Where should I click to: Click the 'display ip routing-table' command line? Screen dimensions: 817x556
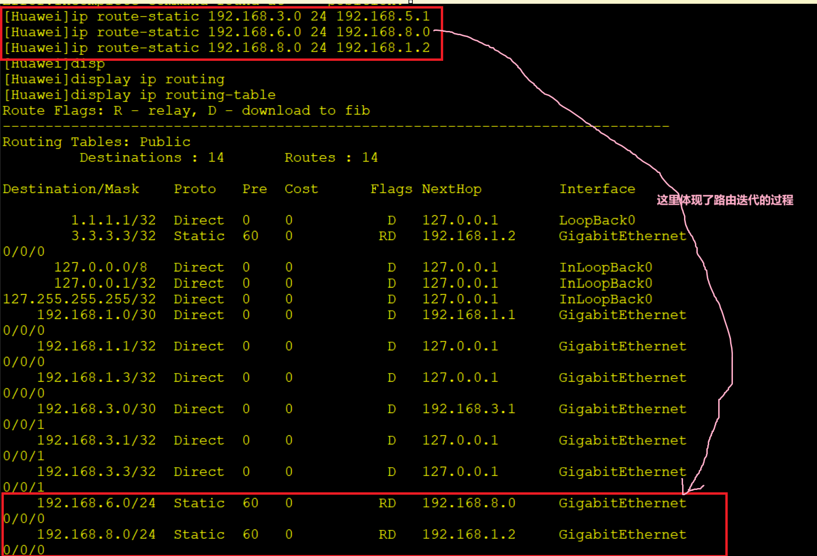point(140,95)
